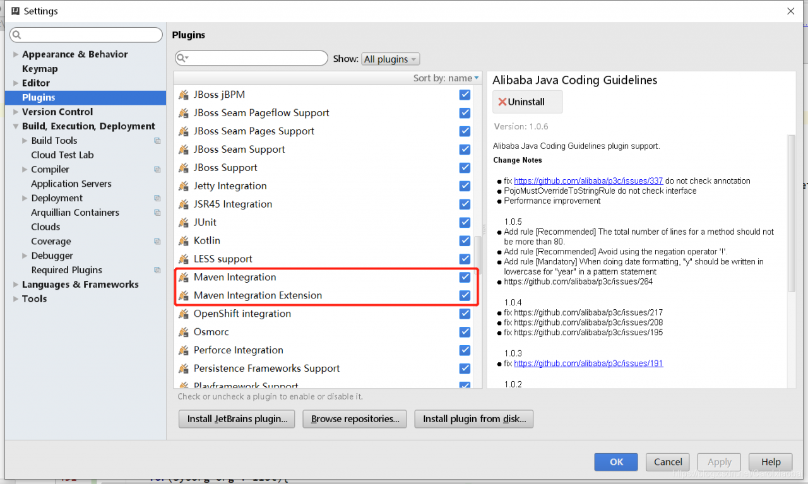808x484 pixels.
Task: Expand the Version Control node
Action: (x=16, y=112)
